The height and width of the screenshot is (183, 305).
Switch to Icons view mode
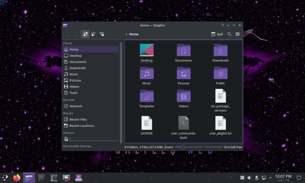tap(85, 34)
